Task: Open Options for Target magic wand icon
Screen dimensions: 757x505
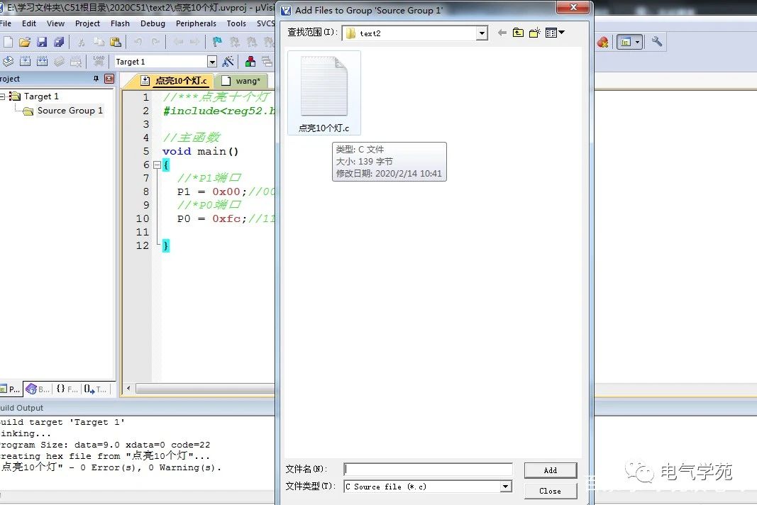Action: pyautogui.click(x=228, y=61)
